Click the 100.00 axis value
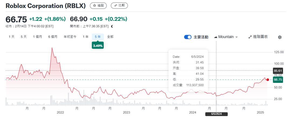Viewport: 291px width, 119px height. pyautogui.click(x=279, y=64)
